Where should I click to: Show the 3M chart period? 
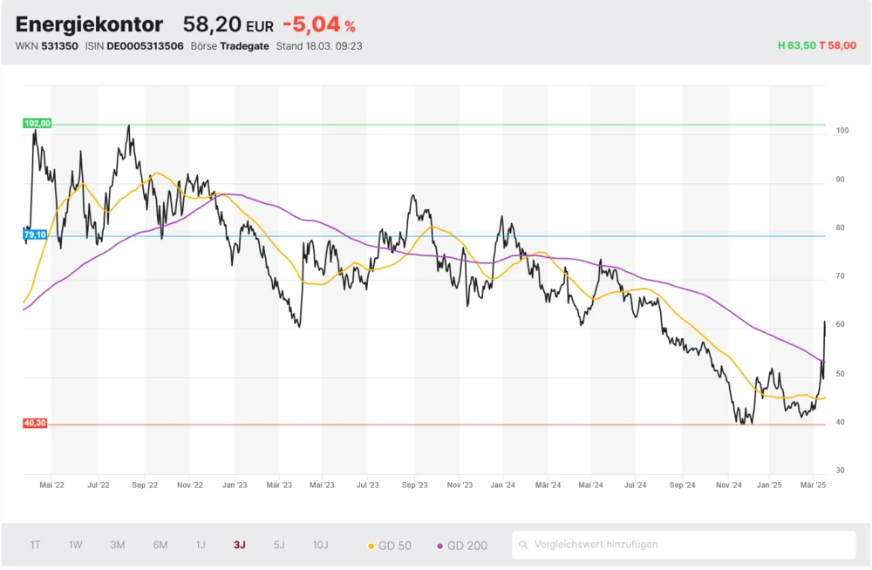tap(118, 545)
